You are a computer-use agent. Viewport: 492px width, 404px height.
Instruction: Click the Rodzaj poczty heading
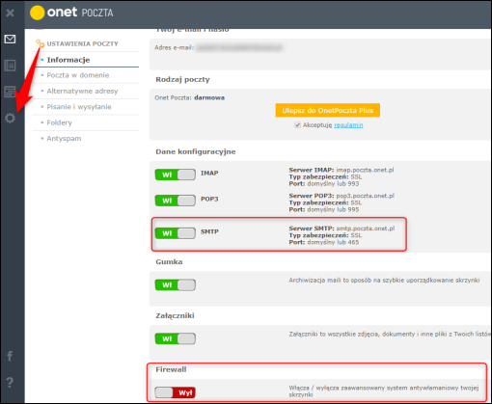(x=182, y=79)
